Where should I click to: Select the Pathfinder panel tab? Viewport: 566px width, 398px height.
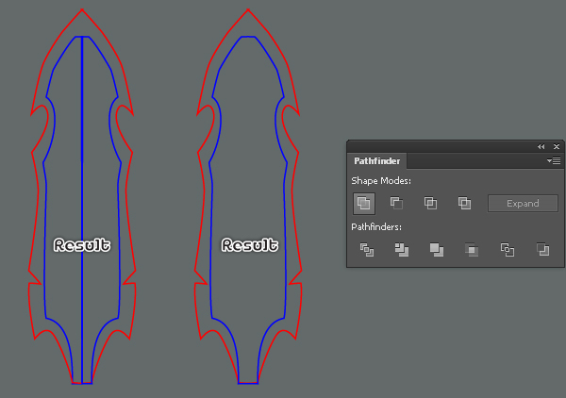(x=376, y=161)
